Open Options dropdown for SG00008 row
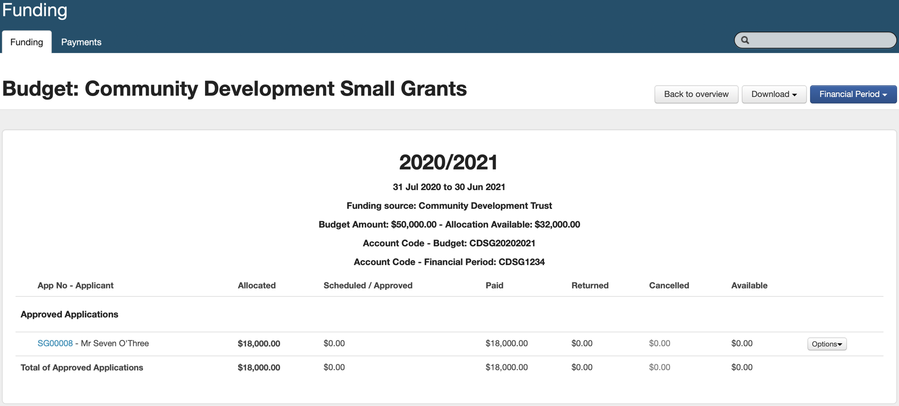 (826, 344)
